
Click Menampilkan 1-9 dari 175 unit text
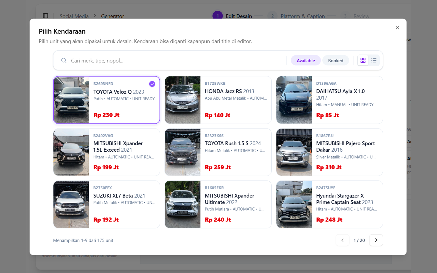coord(83,241)
